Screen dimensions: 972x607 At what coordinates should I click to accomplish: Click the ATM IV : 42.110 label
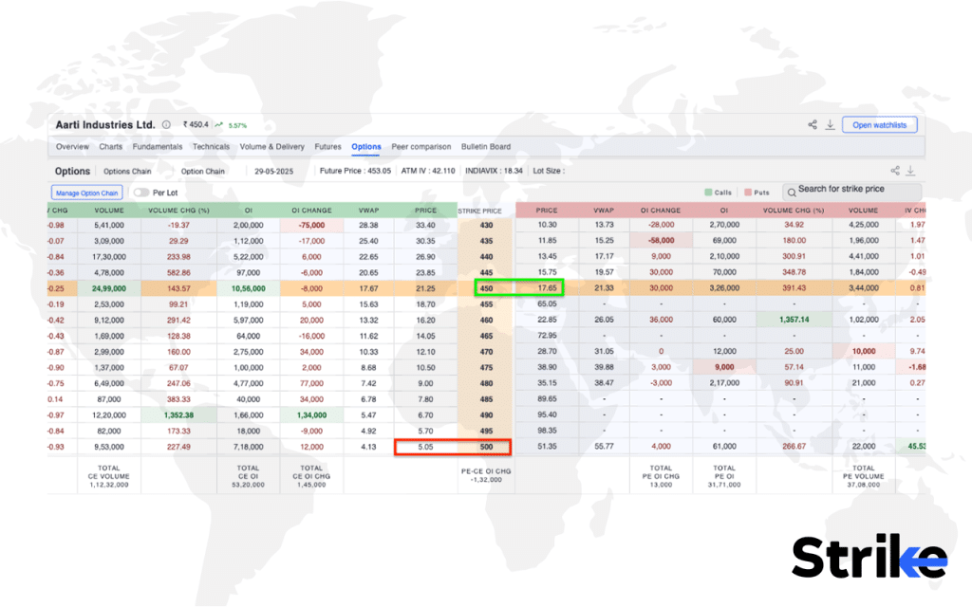click(428, 171)
